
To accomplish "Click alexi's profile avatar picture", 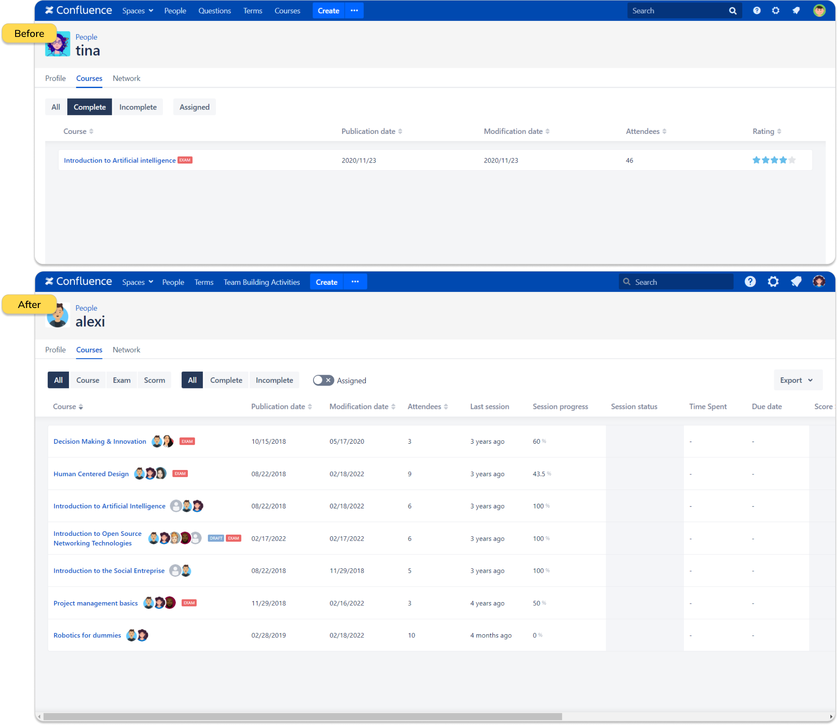I will [58, 316].
